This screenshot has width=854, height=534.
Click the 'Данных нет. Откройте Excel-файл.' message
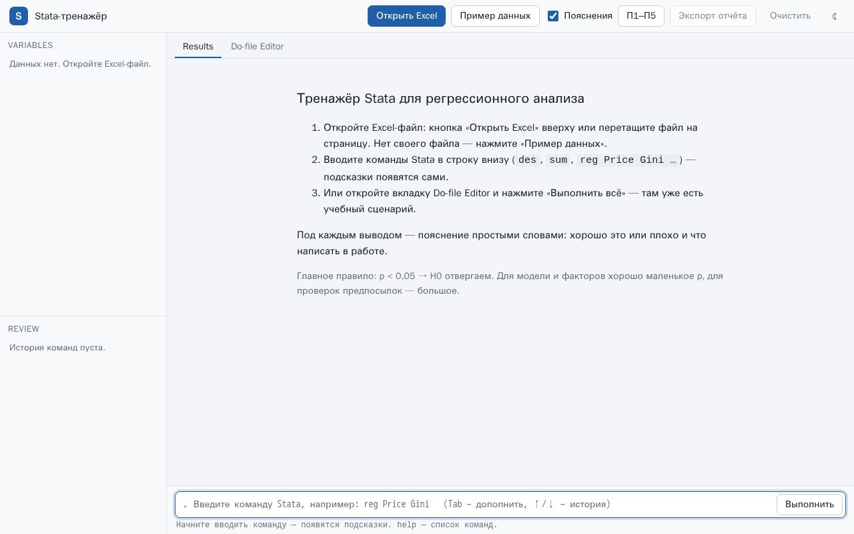pos(80,64)
